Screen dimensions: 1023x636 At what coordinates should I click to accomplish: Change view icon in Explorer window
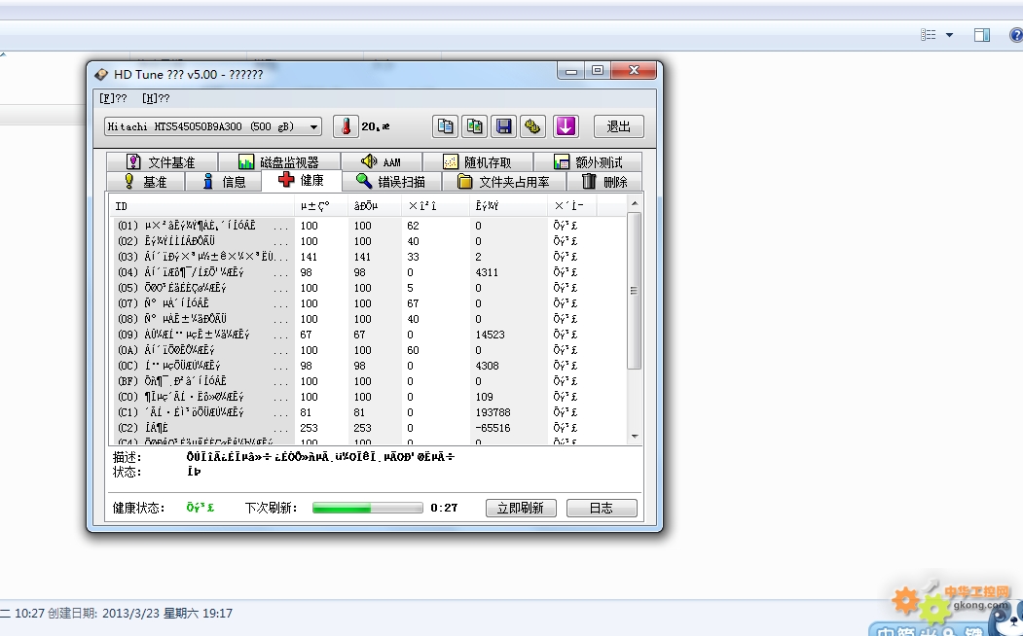pyautogui.click(x=929, y=35)
